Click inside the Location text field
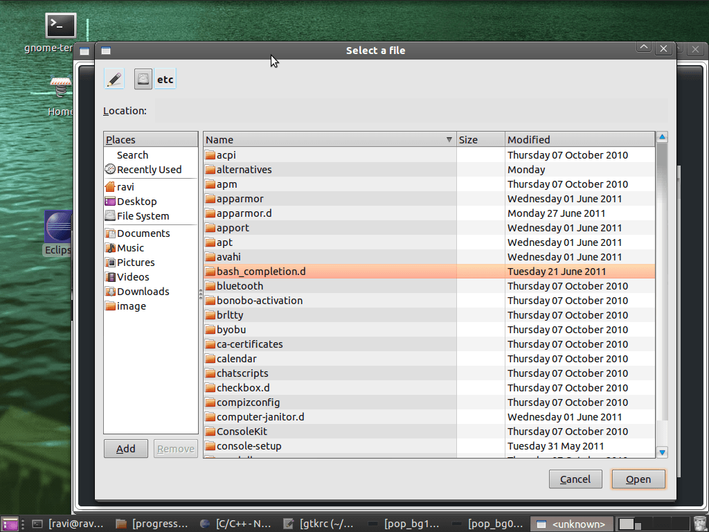Image resolution: width=709 pixels, height=532 pixels. [x=410, y=111]
